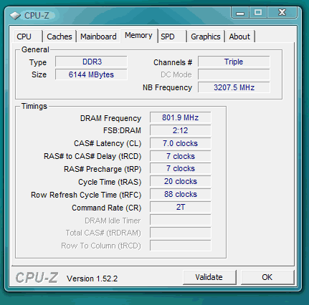Screen dimensions: 309x305
Task: Click the tRCD delay value field
Action: pyautogui.click(x=181, y=156)
